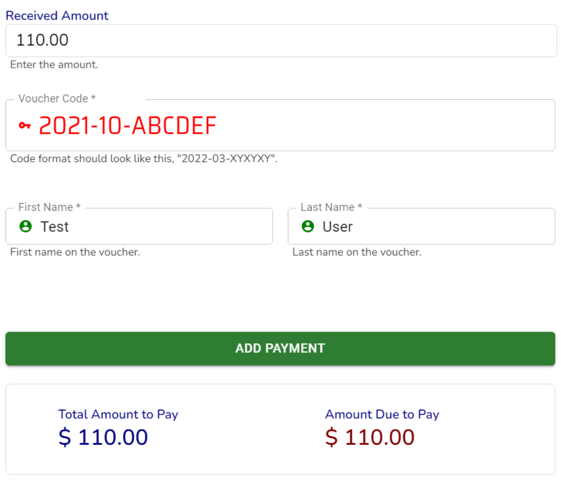Click the person icon beside Last Name
Screen dimensions: 561x482
click(308, 226)
